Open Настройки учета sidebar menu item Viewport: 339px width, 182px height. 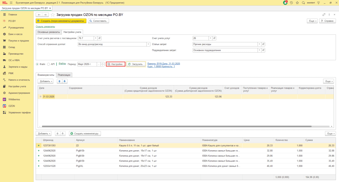coord(17,86)
